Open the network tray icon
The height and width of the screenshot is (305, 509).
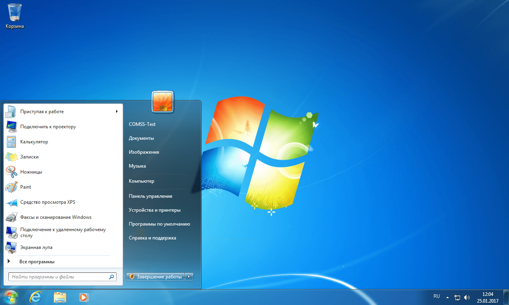pos(457,297)
